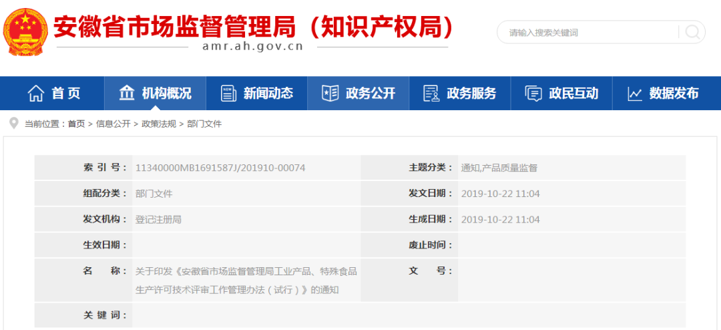Click breadcrumb link 政策法规
This screenshot has height=330, width=721.
159,124
